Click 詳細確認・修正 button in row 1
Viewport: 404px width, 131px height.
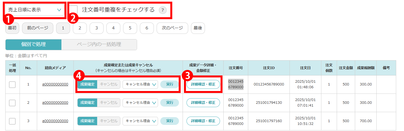click(x=203, y=84)
